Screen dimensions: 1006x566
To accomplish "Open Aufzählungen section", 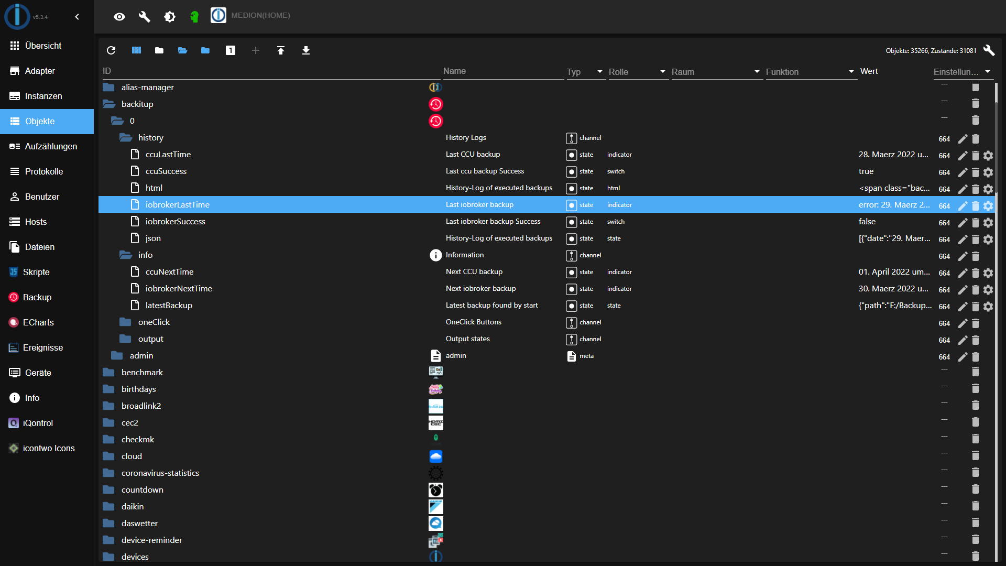I will click(47, 146).
